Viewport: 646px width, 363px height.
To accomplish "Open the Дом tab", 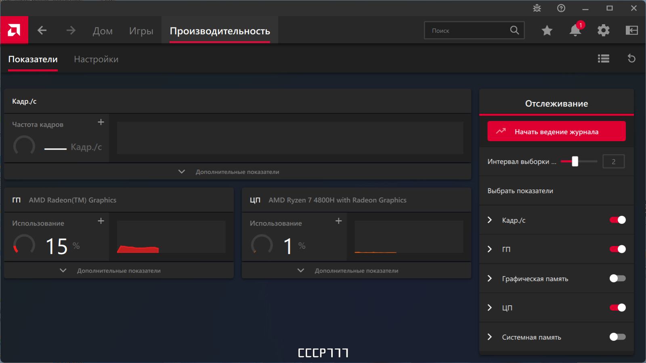I will [x=103, y=31].
